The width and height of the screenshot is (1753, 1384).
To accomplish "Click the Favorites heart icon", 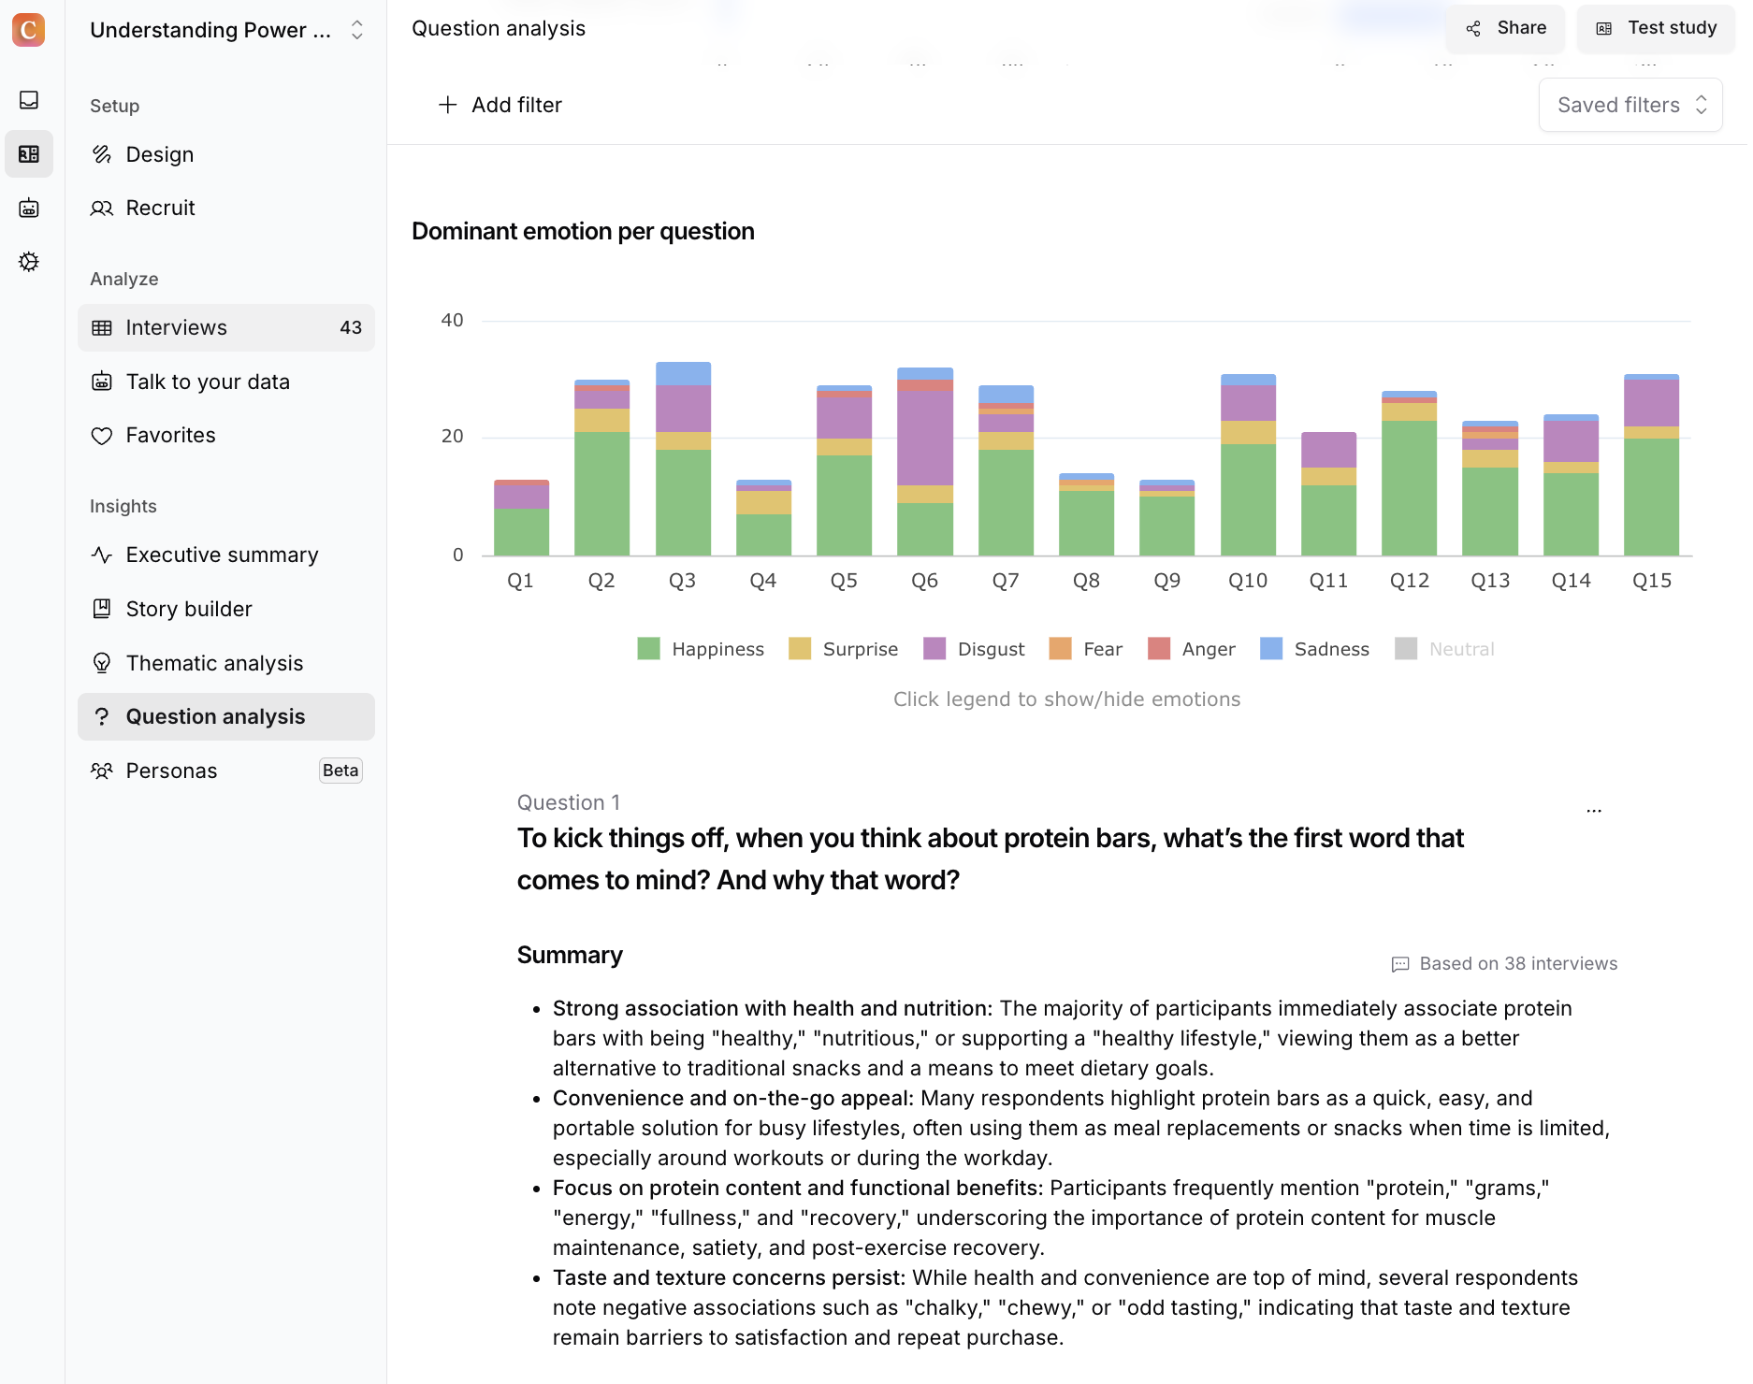I will point(102,436).
